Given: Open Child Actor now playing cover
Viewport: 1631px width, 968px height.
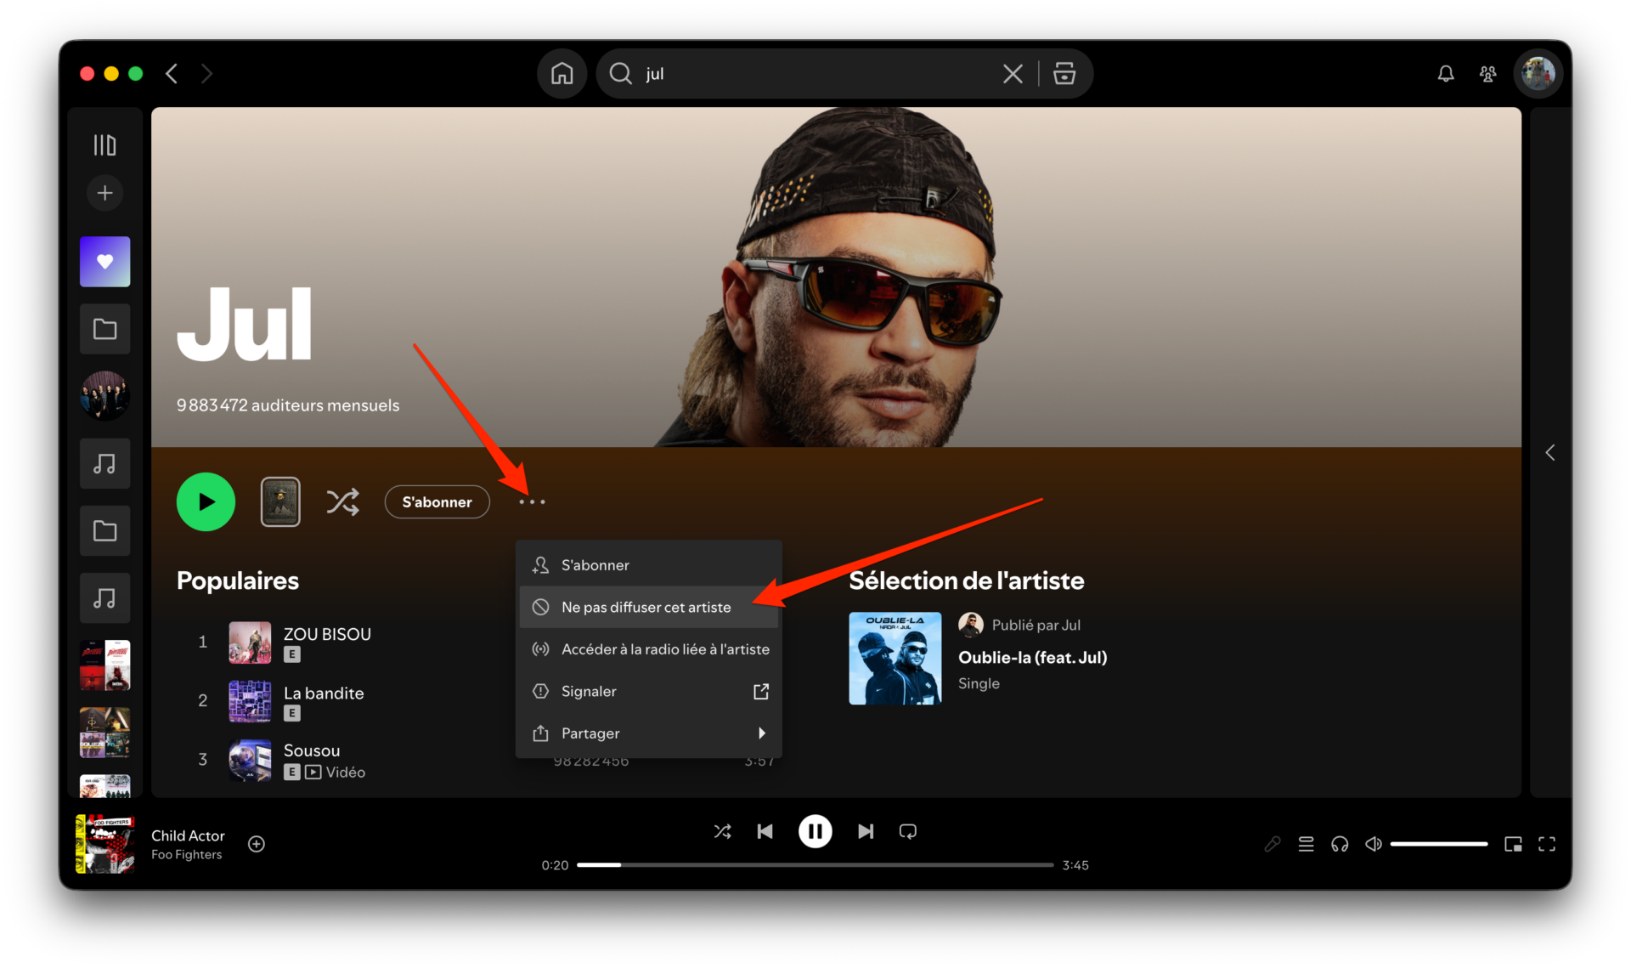Looking at the screenshot, I should [x=105, y=844].
